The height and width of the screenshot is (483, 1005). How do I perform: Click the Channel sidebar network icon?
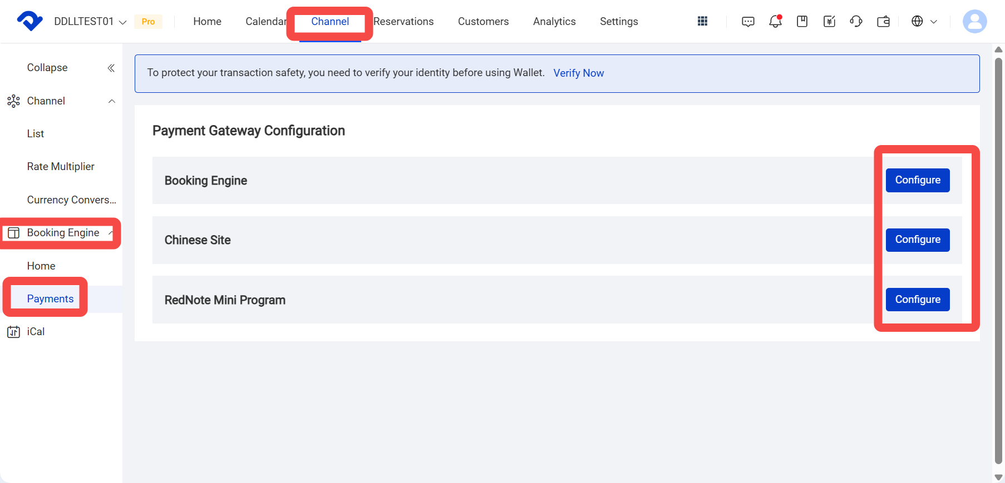coord(13,101)
